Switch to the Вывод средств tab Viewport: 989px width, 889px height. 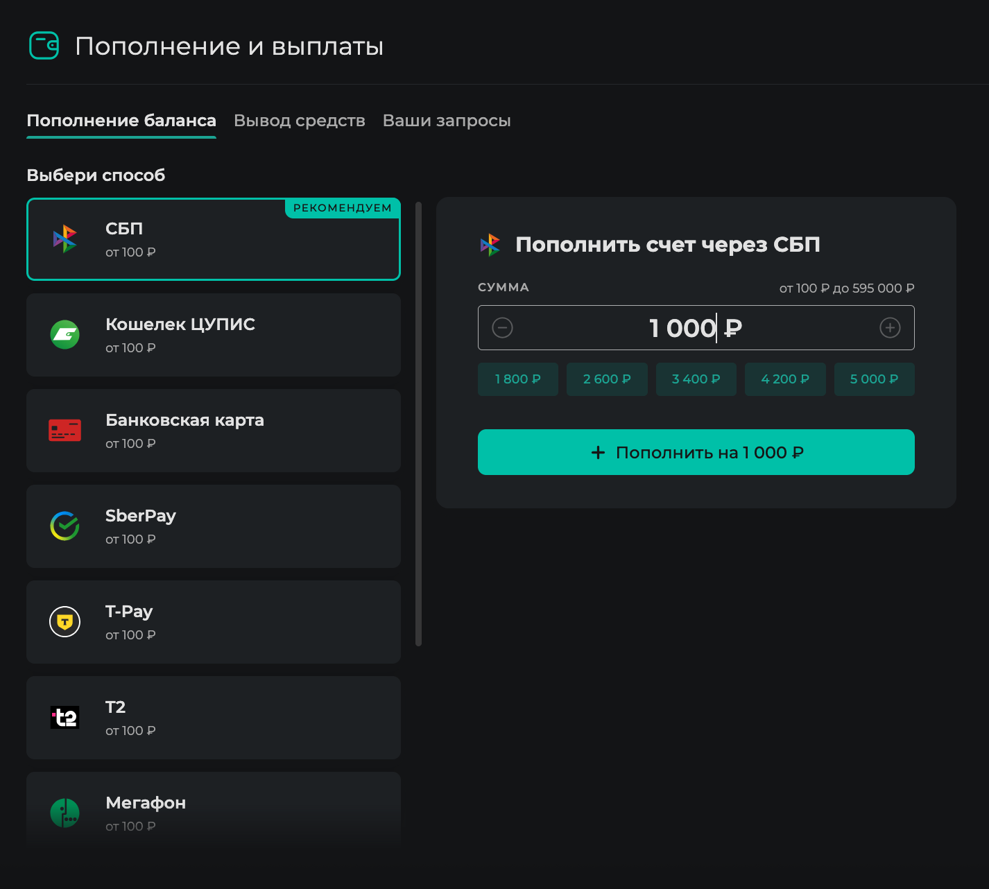(299, 120)
